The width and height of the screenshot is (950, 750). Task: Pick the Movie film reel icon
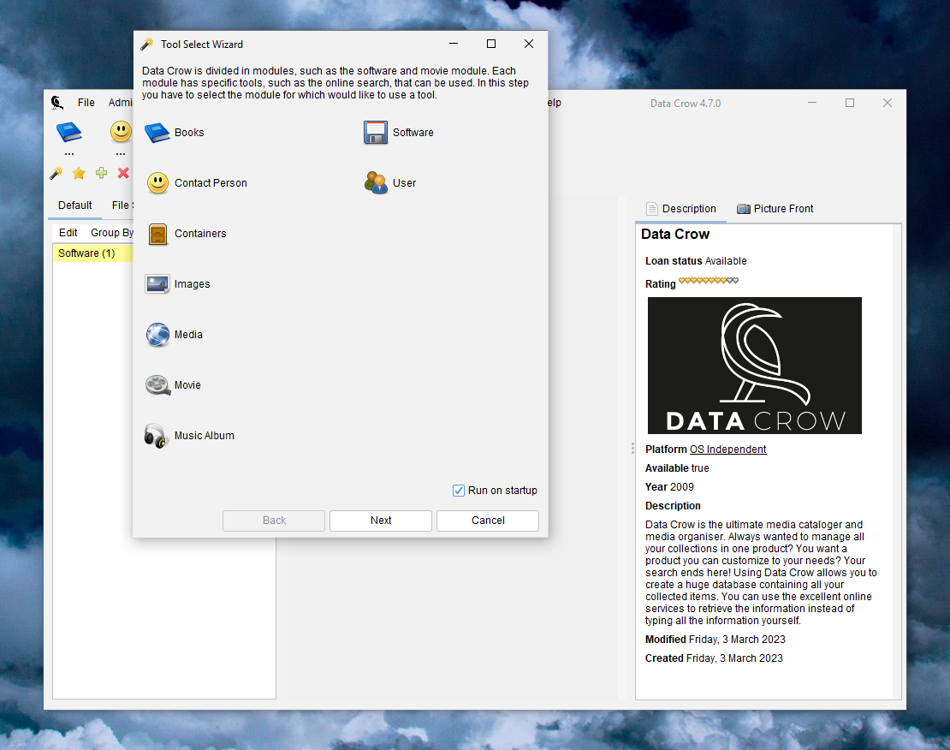157,385
